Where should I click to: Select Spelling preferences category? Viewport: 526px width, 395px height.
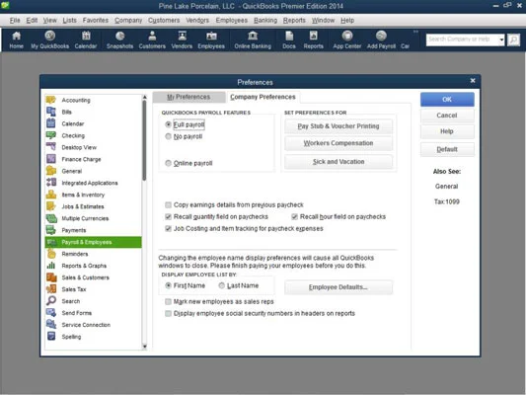point(93,337)
